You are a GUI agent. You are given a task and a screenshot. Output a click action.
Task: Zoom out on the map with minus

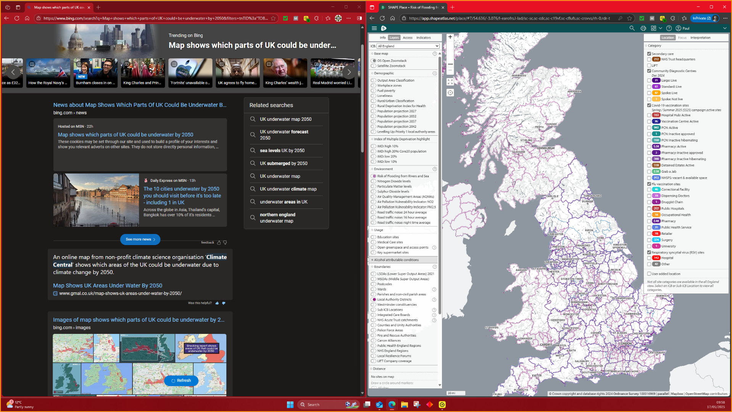[450, 70]
